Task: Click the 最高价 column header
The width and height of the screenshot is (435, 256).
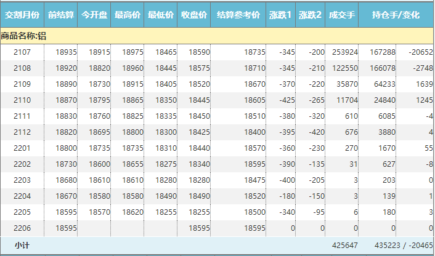Action: pos(128,14)
